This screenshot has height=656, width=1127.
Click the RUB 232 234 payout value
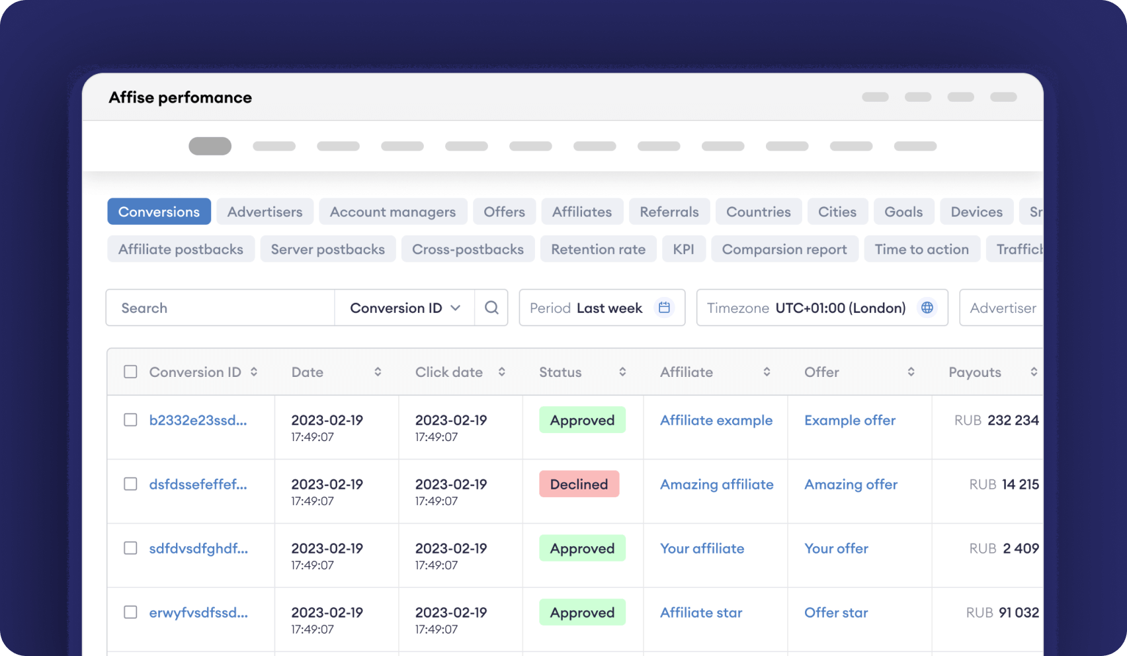click(x=996, y=420)
